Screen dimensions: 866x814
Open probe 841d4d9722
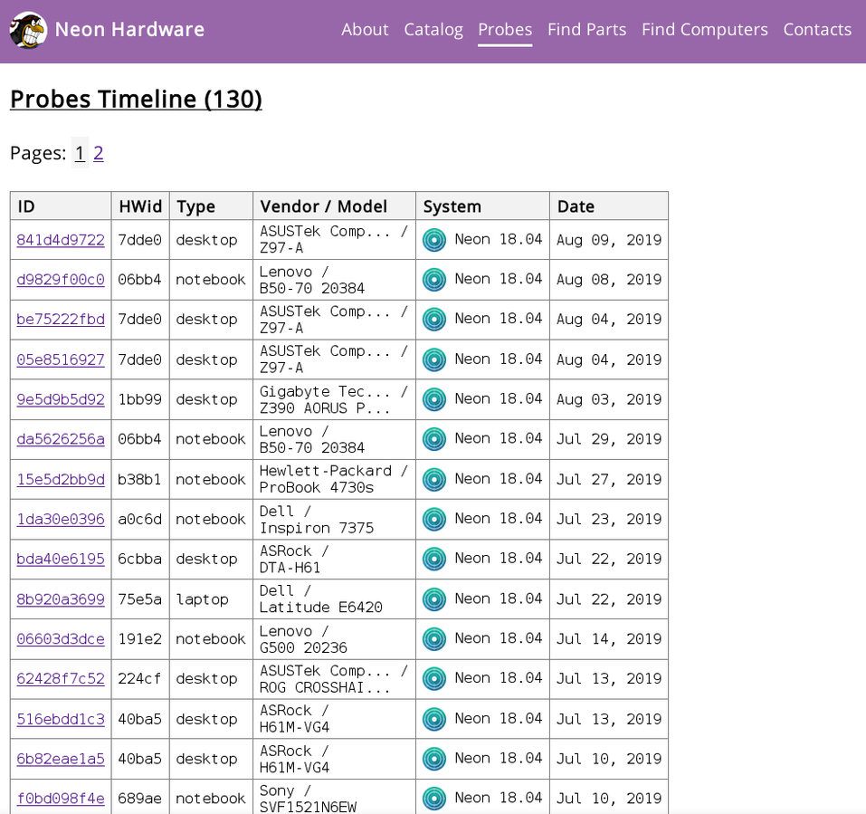[61, 240]
